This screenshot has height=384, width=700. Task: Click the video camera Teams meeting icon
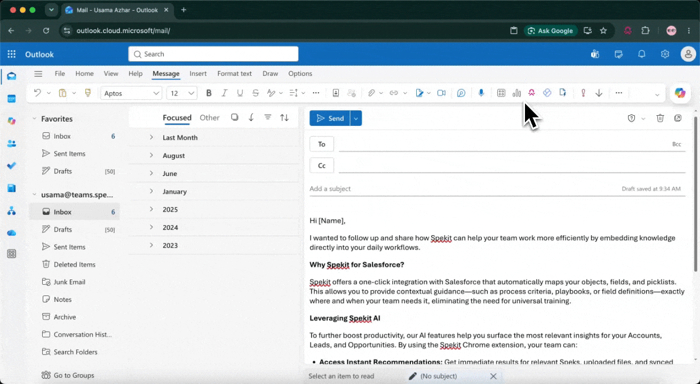pos(441,93)
